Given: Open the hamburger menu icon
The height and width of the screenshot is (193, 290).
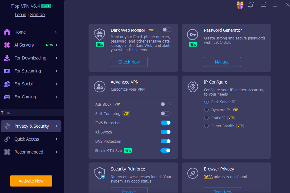Looking at the screenshot, I should [263, 5].
